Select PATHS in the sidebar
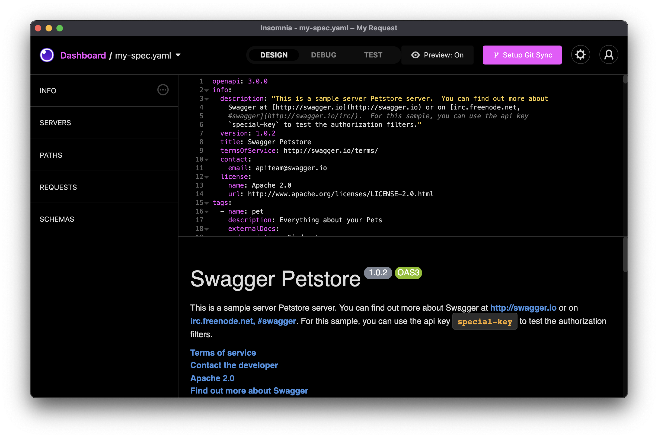Image resolution: width=658 pixels, height=438 pixels. click(x=51, y=155)
